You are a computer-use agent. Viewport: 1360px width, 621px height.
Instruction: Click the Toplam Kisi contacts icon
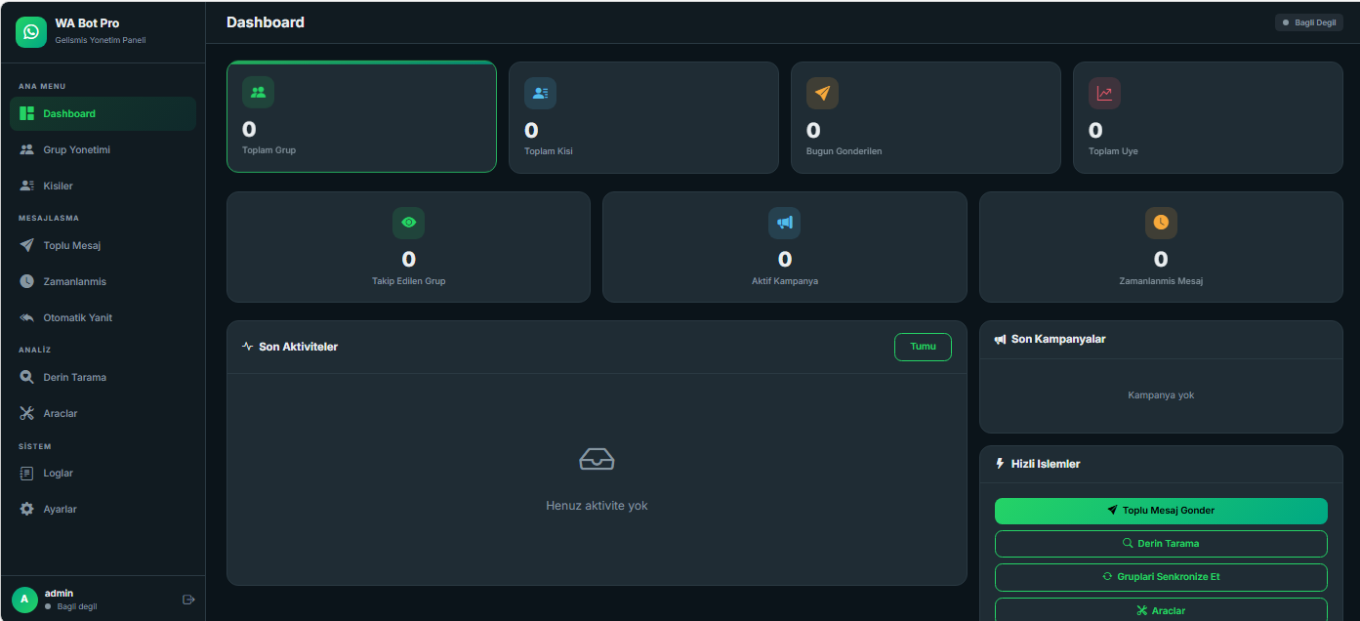(x=540, y=94)
